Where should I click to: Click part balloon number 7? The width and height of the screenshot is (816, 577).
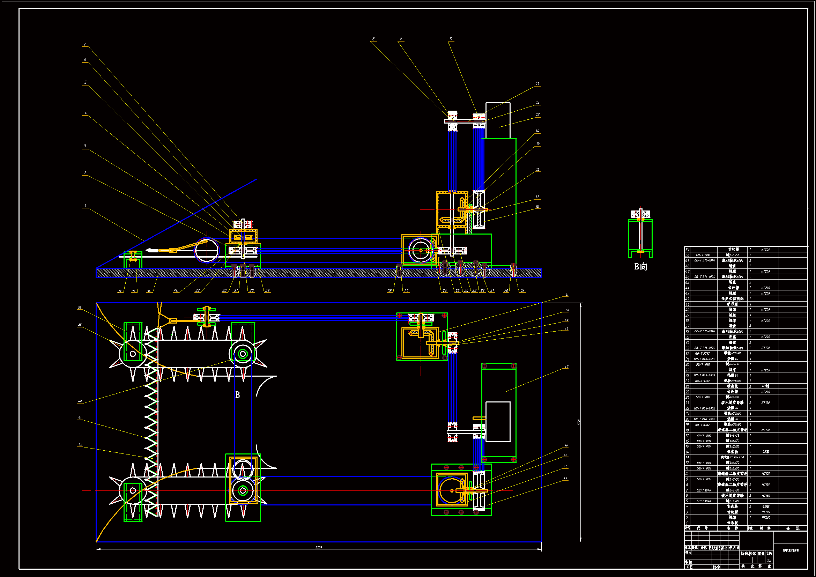click(84, 44)
